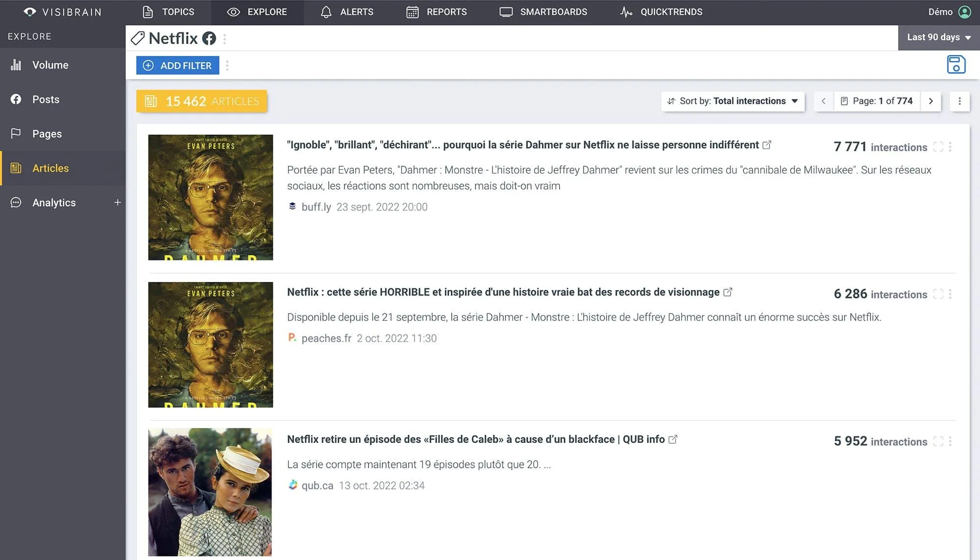Viewport: 980px width, 560px height.
Task: Click the 15 462 Articles counter button
Action: coord(201,101)
